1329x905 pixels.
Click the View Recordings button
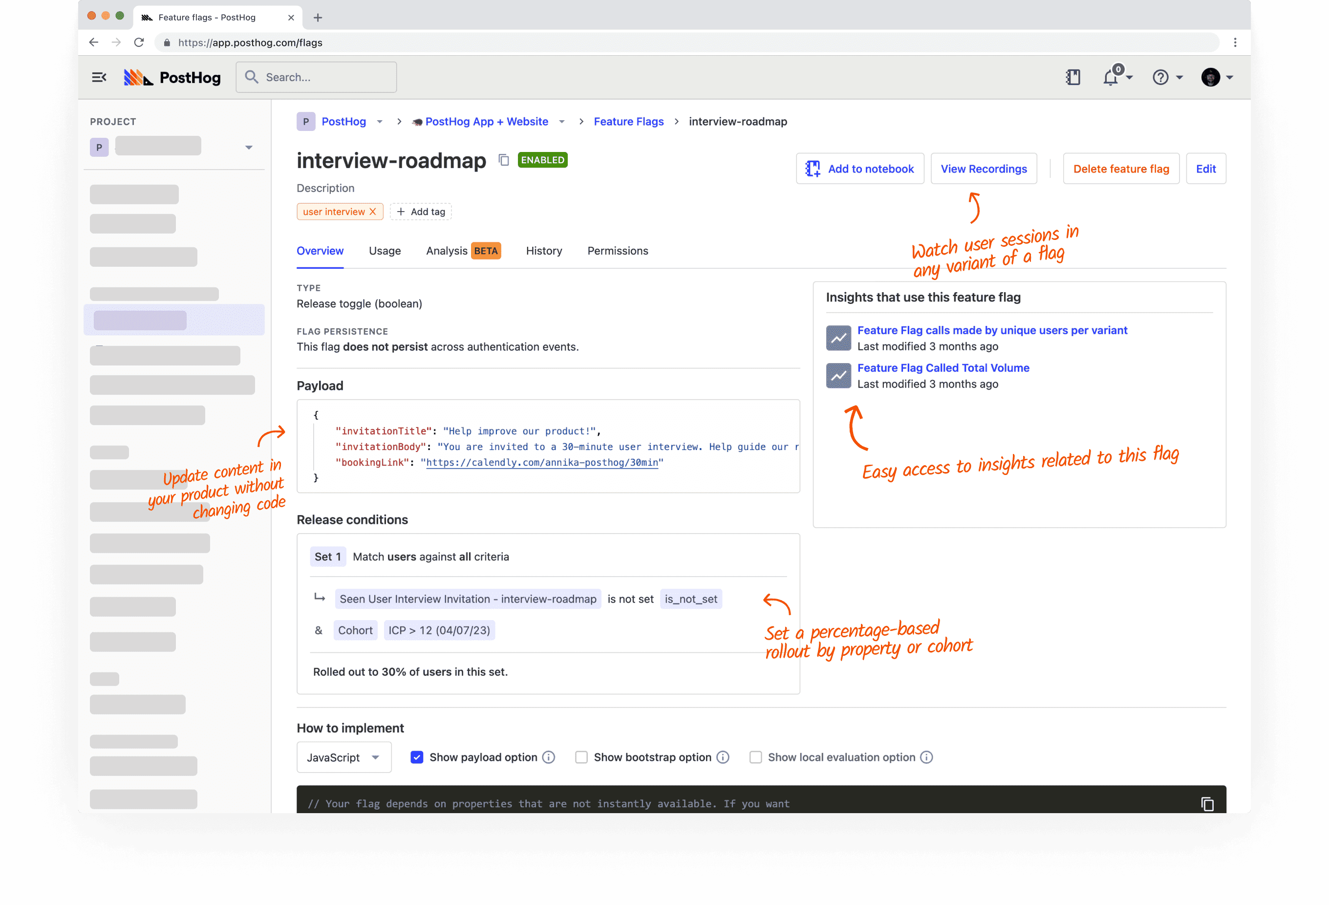pyautogui.click(x=983, y=168)
